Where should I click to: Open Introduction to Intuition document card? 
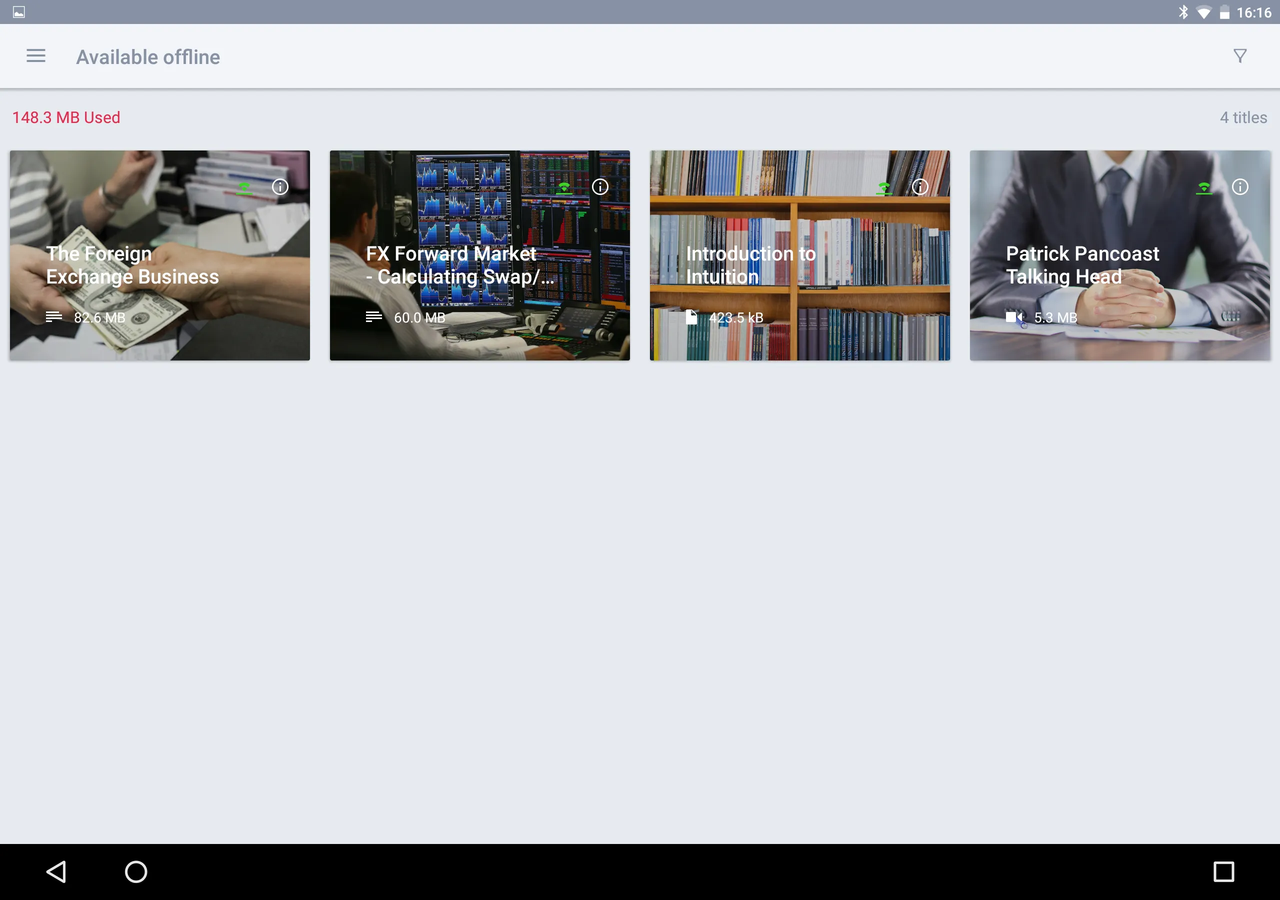click(x=800, y=255)
